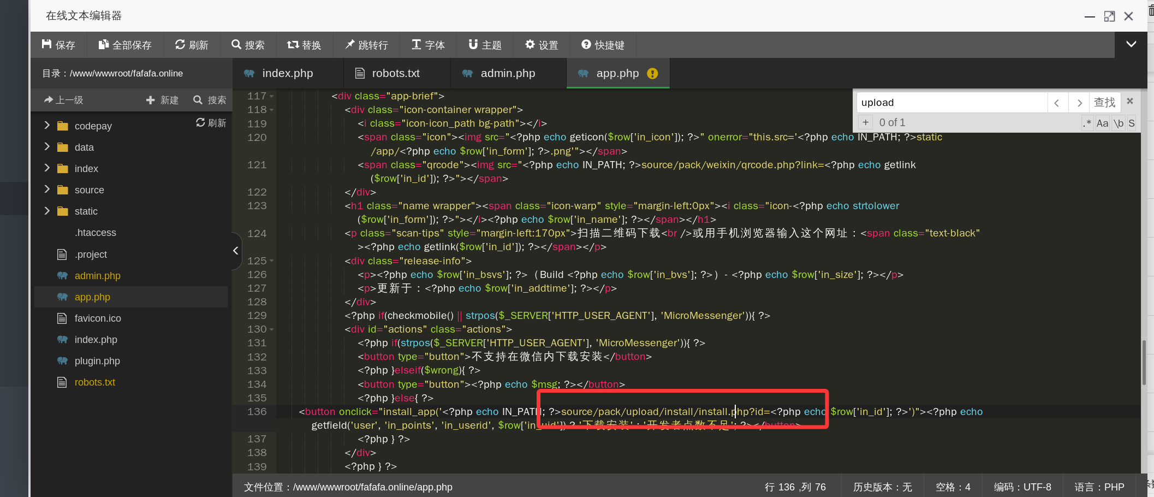
Task: Maximize the online text editor window
Action: tap(1109, 16)
